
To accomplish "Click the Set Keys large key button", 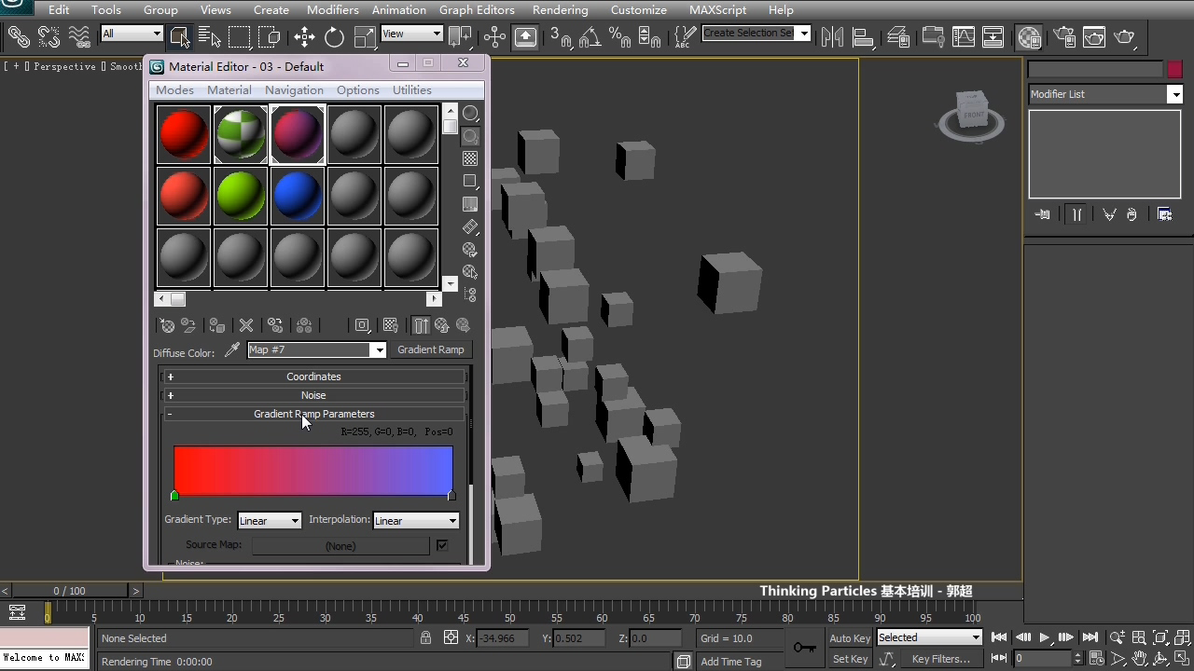I will pos(804,648).
